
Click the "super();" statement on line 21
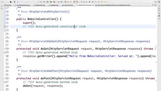(29, 23)
